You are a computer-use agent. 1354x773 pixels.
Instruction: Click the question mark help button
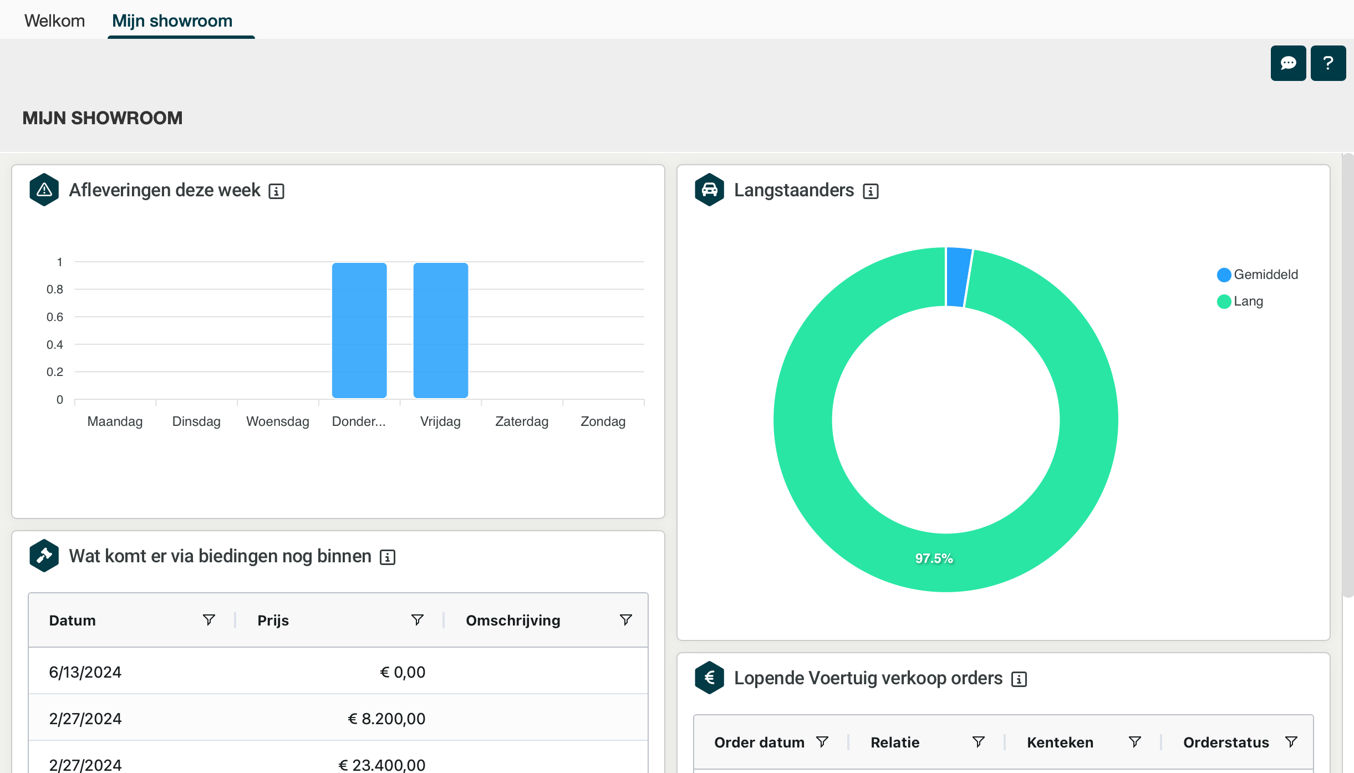point(1328,63)
